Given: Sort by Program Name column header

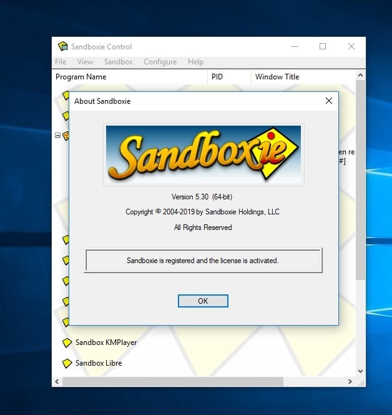Looking at the screenshot, I should (x=130, y=77).
